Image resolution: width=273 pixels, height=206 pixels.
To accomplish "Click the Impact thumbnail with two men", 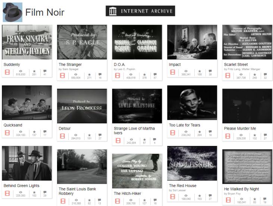I will (192, 42).
